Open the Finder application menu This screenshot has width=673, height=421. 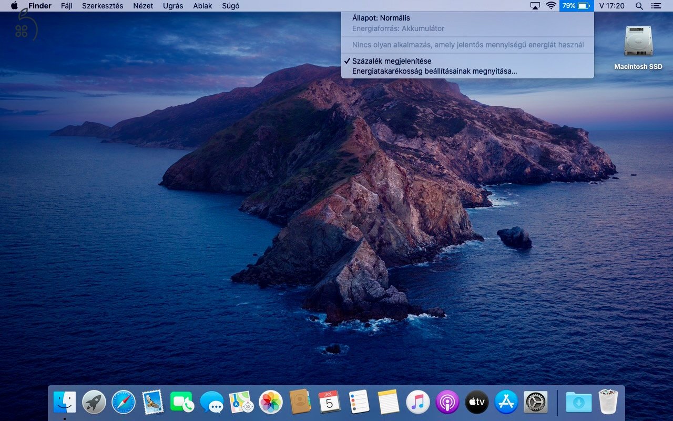(x=40, y=6)
